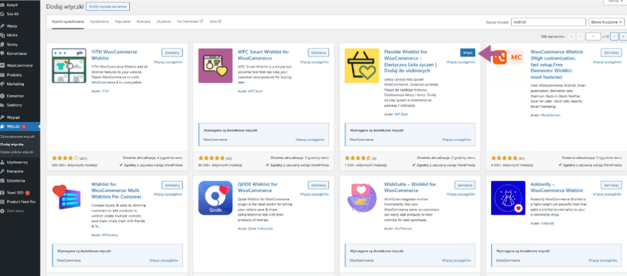
Task: Click the Site Kit icon in sidebar
Action: point(3,14)
